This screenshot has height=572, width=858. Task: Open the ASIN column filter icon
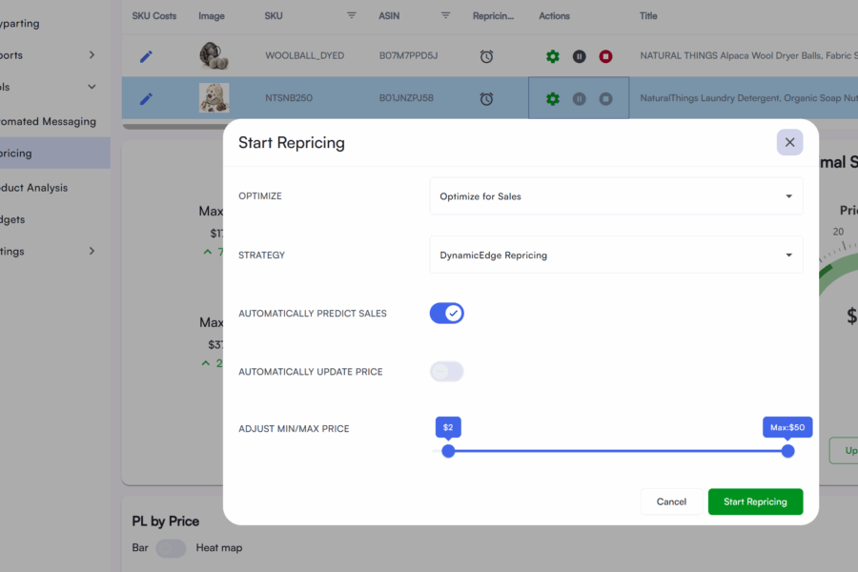click(445, 15)
